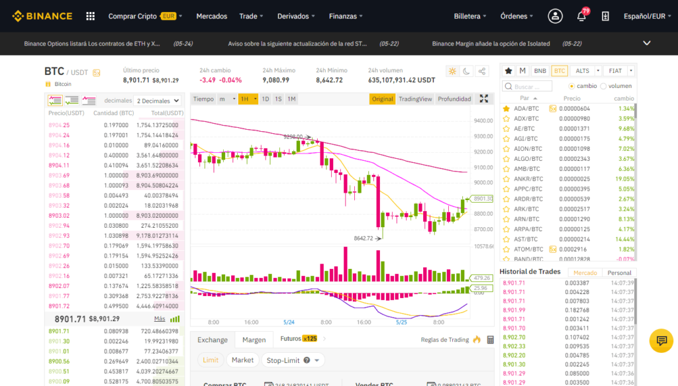Click the Más link in order book

click(160, 318)
